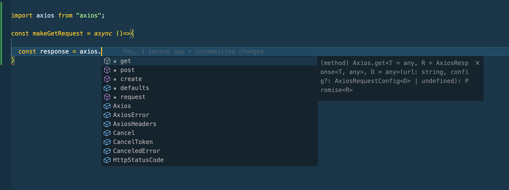Select AxiosHeaders in the suggestion list
The height and width of the screenshot is (190, 509).
pyautogui.click(x=209, y=124)
